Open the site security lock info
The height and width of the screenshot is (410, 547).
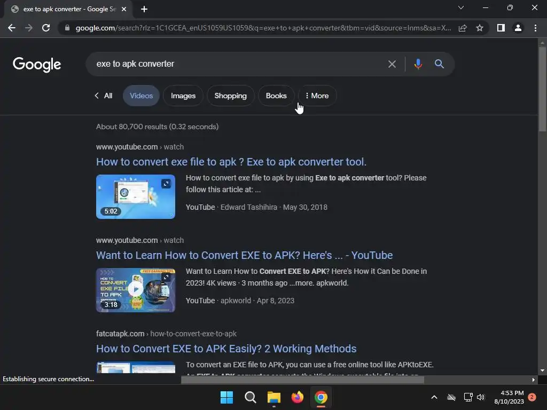(67, 28)
